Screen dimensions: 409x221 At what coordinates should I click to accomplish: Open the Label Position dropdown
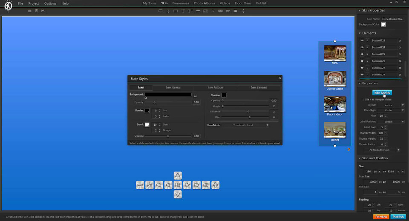[x=391, y=122]
